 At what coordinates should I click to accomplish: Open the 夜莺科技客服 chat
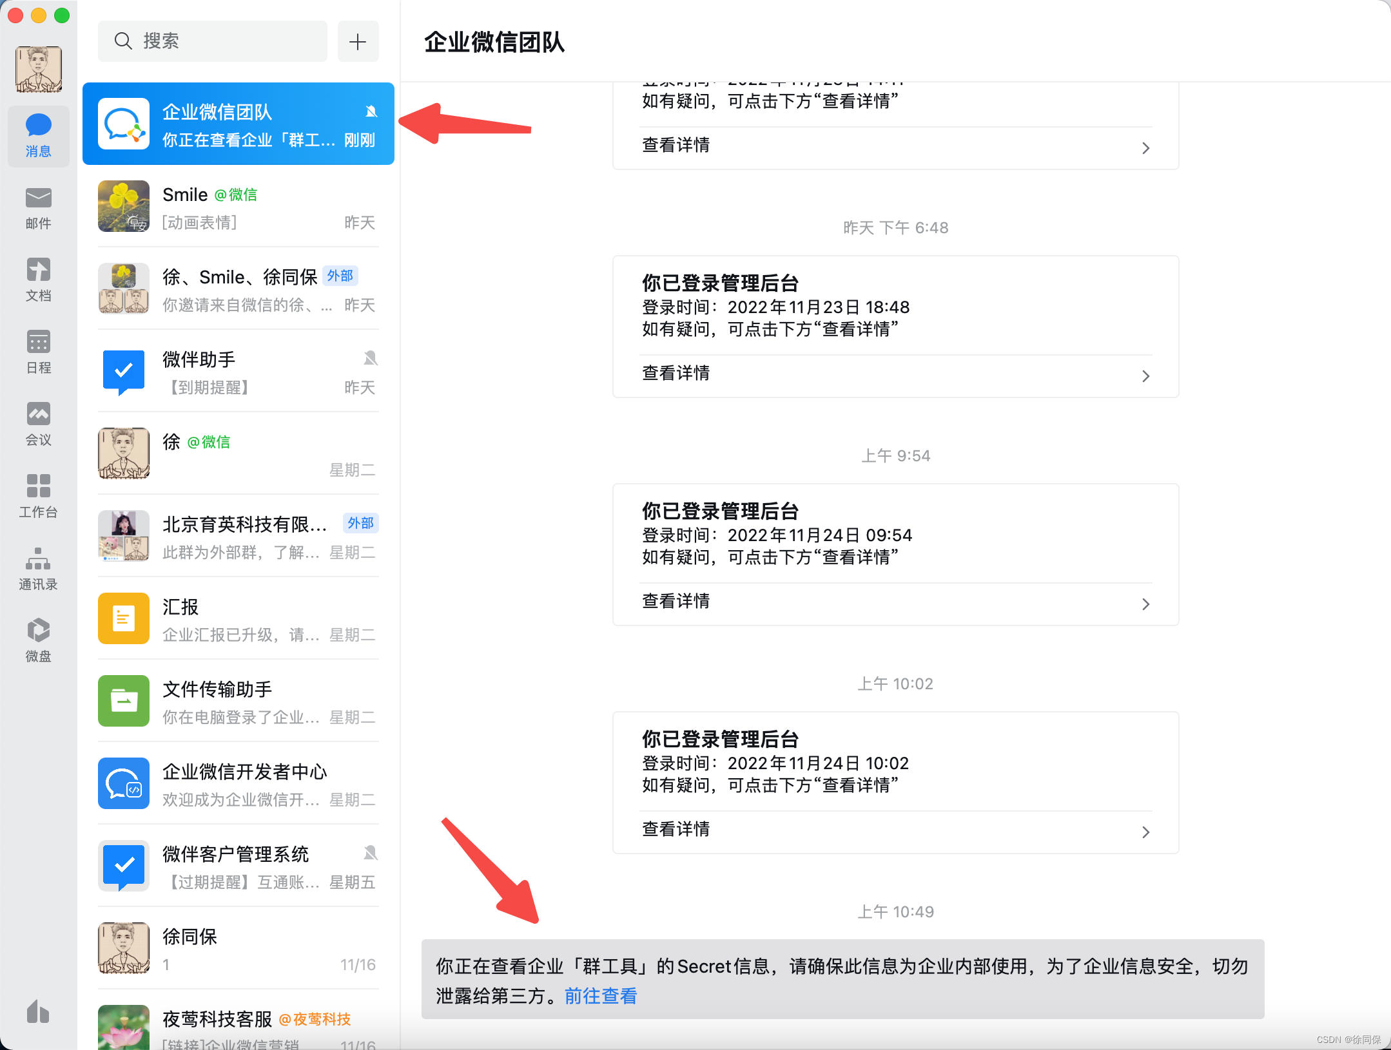pyautogui.click(x=238, y=1020)
